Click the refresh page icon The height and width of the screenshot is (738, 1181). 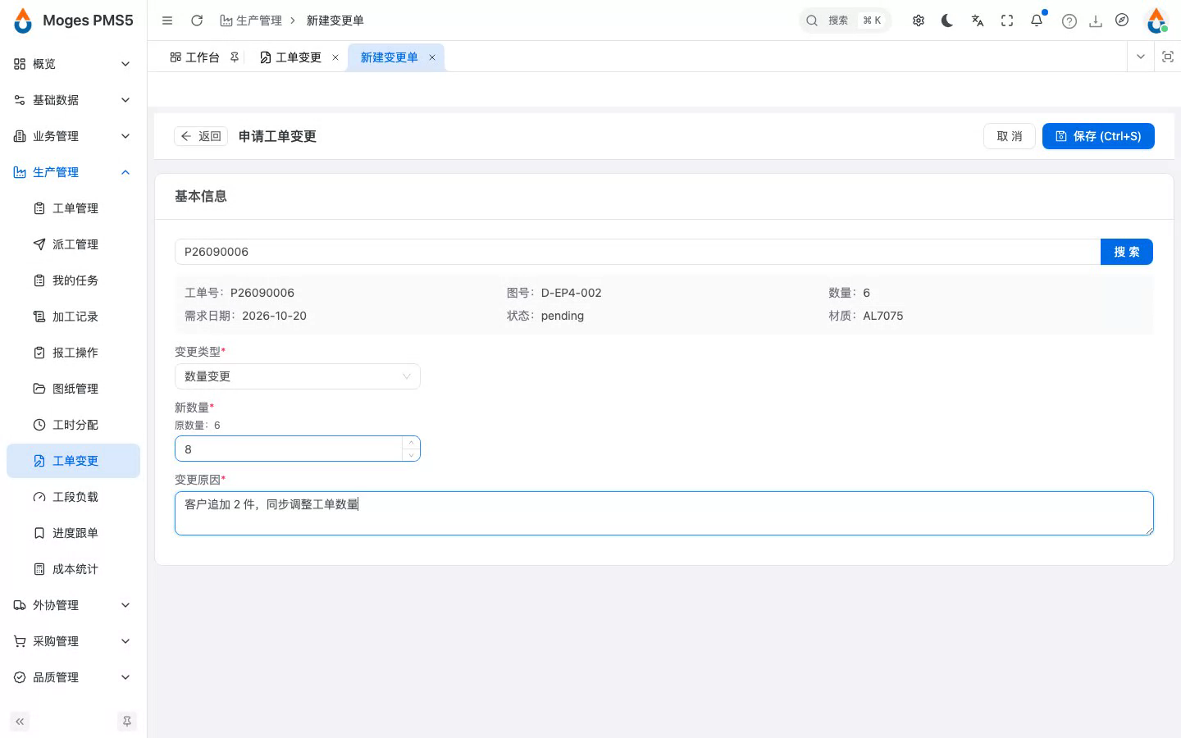(197, 20)
